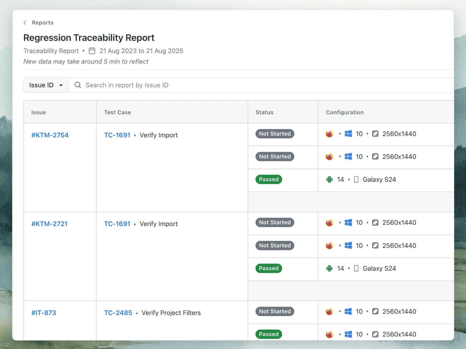Click the Firefox icon in #IT-873's Passed row

coord(330,334)
